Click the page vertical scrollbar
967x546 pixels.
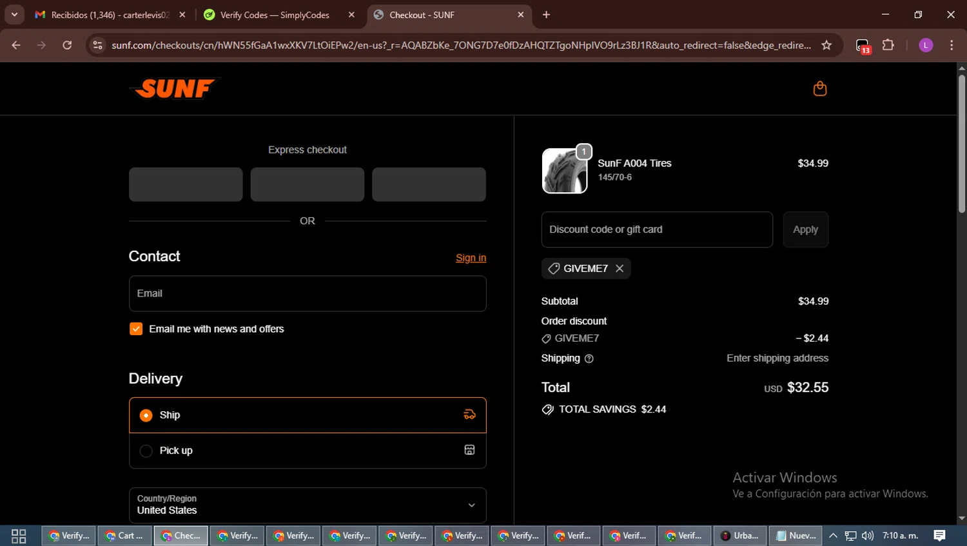(961, 144)
